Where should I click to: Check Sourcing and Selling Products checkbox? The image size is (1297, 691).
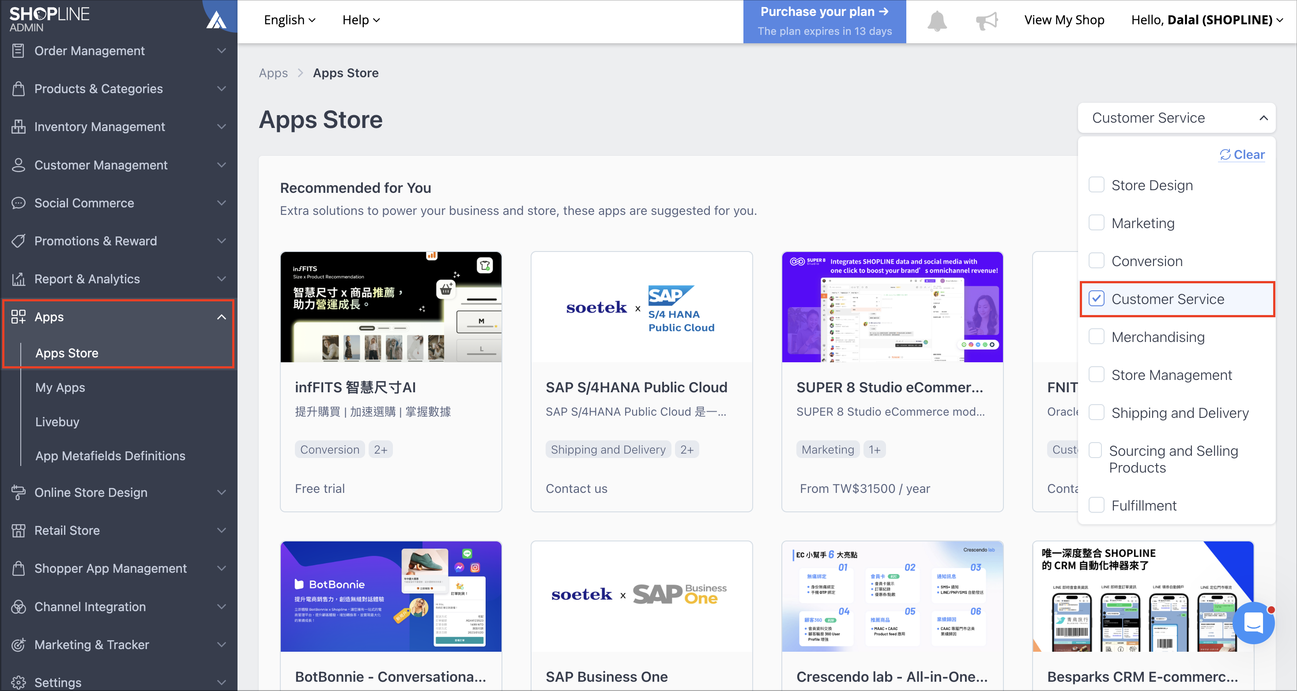tap(1095, 451)
